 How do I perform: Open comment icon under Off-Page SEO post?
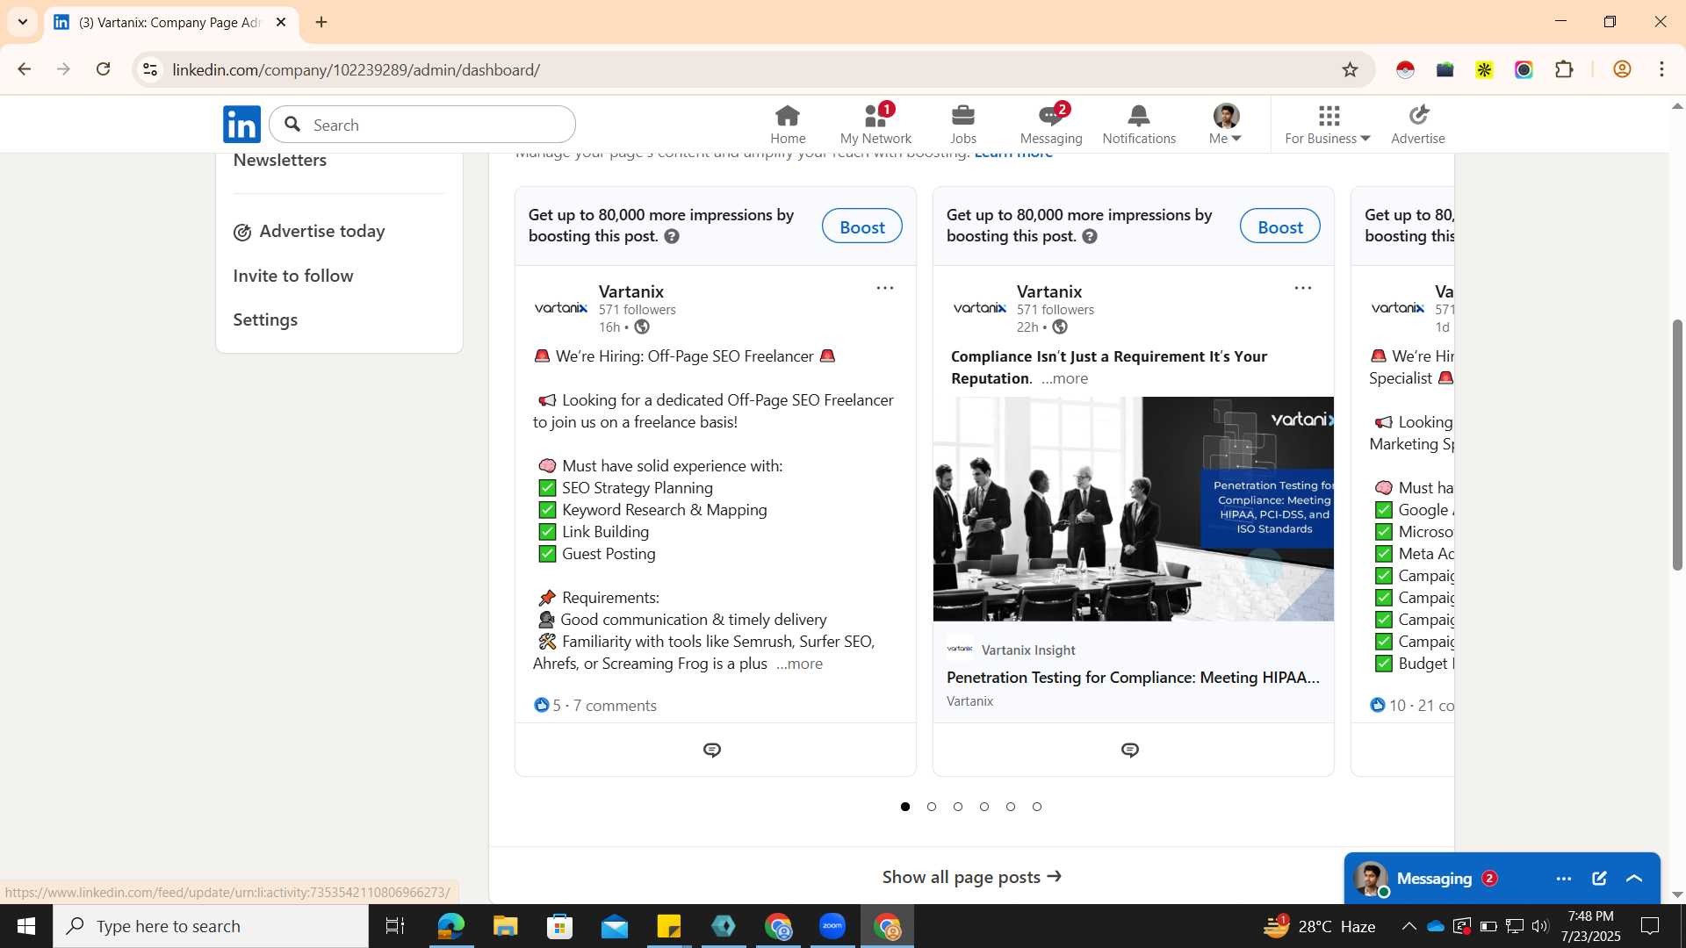(712, 750)
